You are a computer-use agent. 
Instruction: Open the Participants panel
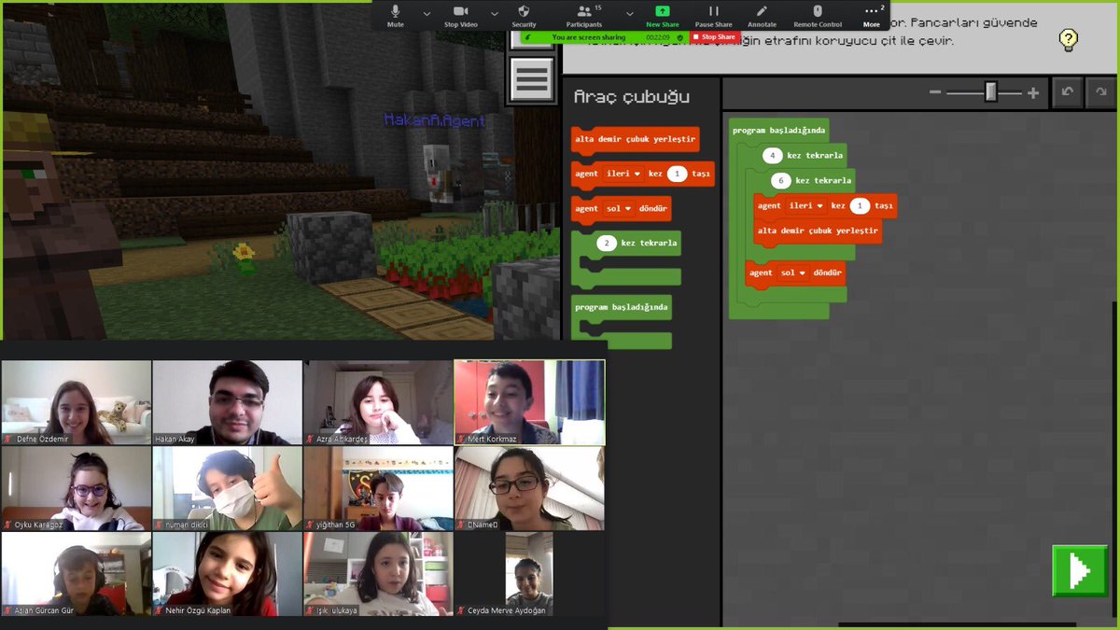click(x=584, y=15)
